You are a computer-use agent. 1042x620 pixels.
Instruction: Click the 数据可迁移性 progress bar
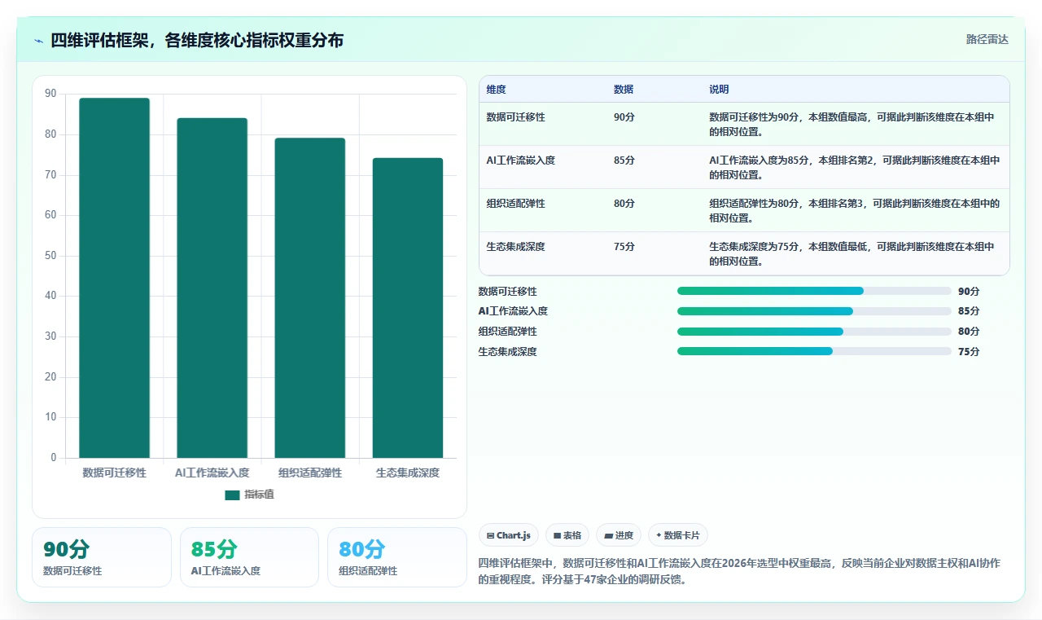pyautogui.click(x=814, y=291)
